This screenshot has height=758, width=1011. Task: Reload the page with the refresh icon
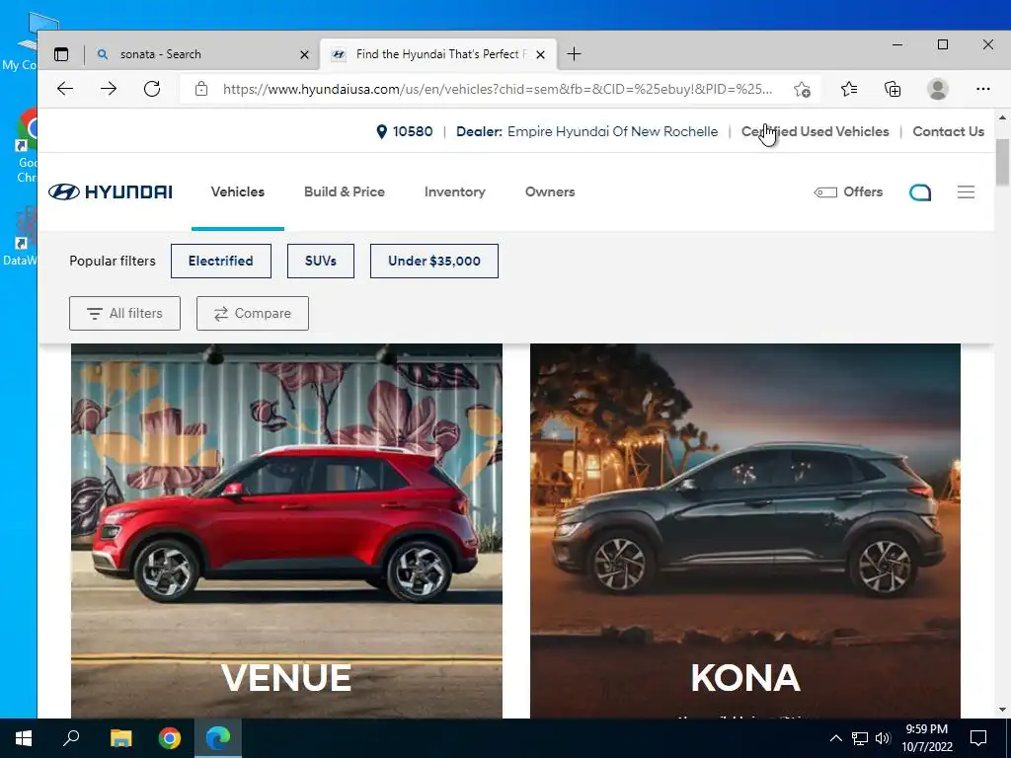152,89
